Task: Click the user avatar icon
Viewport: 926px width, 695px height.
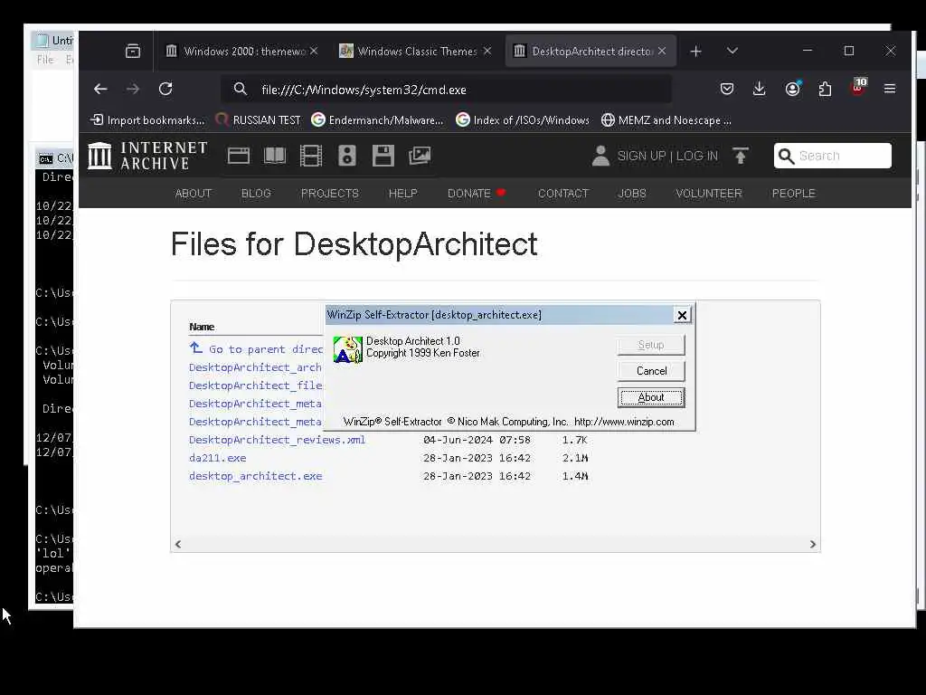Action: pyautogui.click(x=600, y=156)
